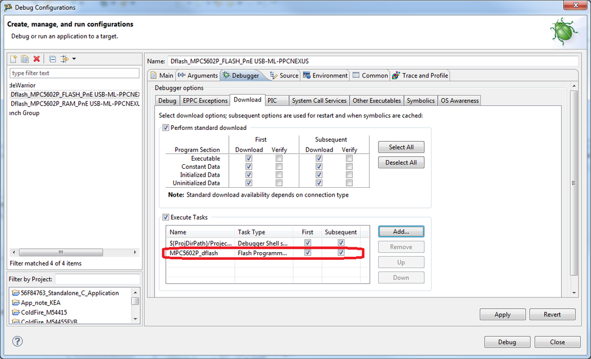Open the Common tab
Image resolution: width=591 pixels, height=359 pixels.
point(370,75)
